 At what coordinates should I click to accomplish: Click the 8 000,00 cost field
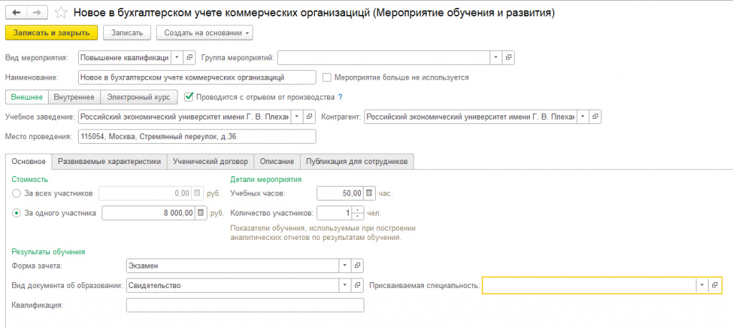pos(148,213)
